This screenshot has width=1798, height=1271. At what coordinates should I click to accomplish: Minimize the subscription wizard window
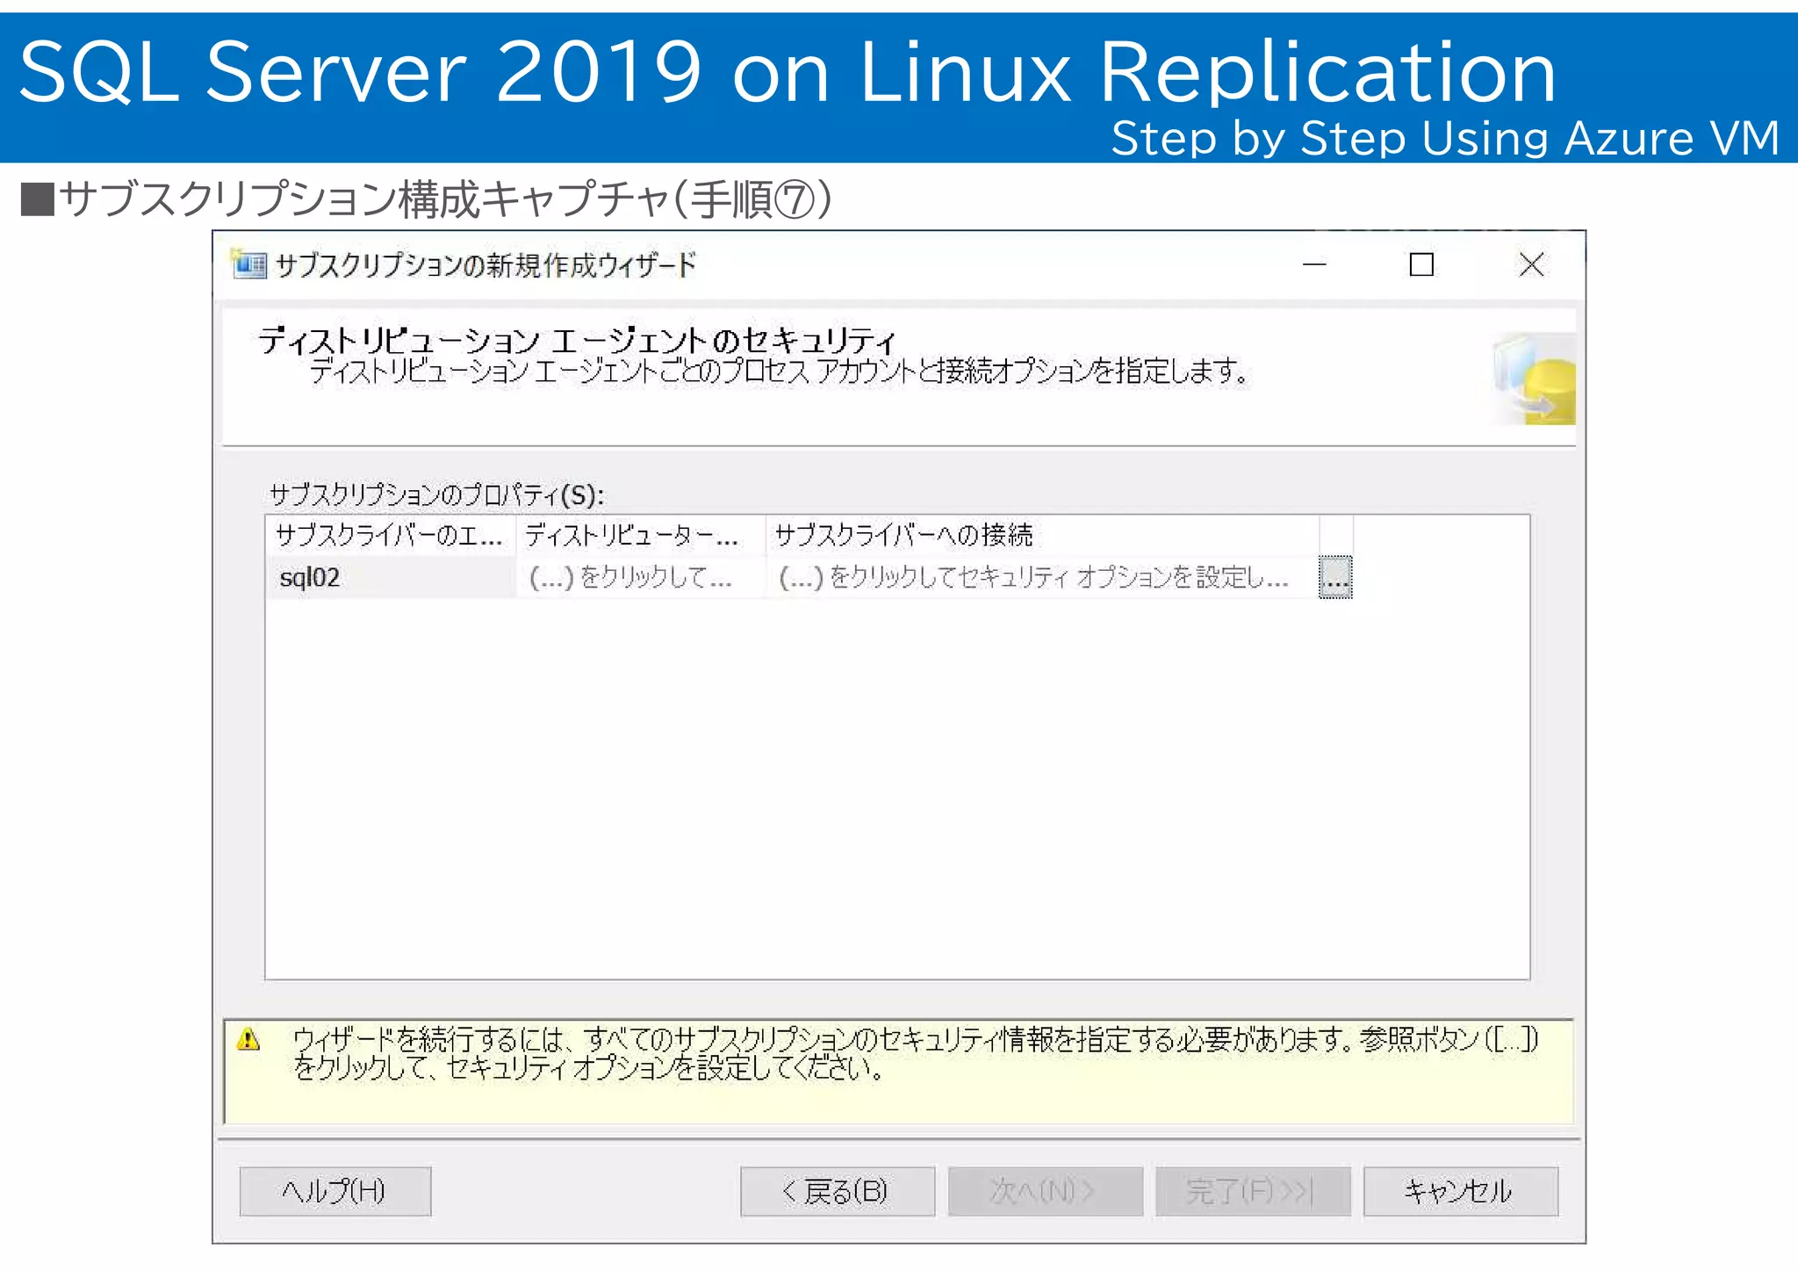[1313, 264]
